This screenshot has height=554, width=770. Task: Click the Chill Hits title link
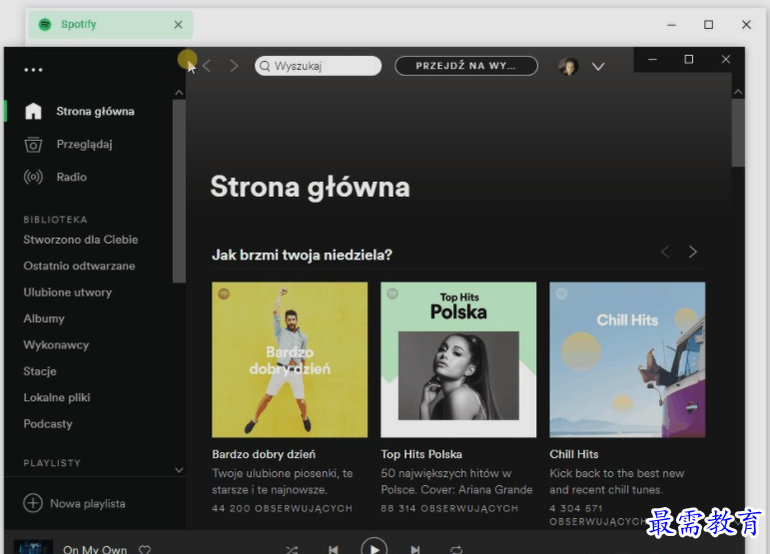(x=574, y=454)
